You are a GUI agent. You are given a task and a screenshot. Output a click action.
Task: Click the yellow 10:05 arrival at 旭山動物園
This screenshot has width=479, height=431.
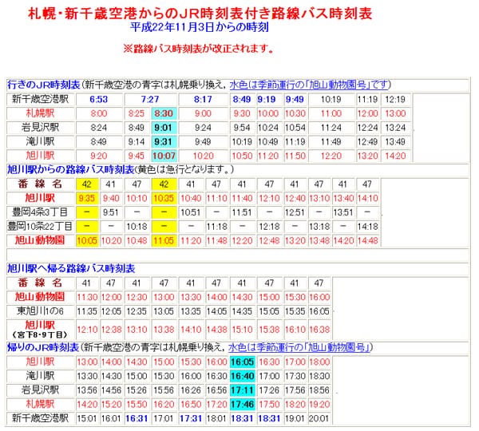coord(87,241)
